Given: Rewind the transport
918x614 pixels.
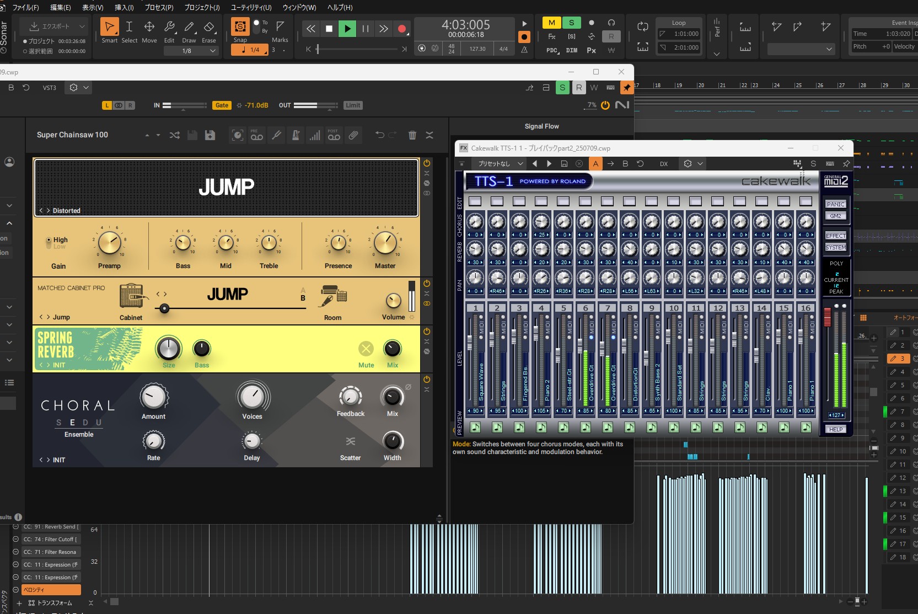Looking at the screenshot, I should pyautogui.click(x=311, y=29).
